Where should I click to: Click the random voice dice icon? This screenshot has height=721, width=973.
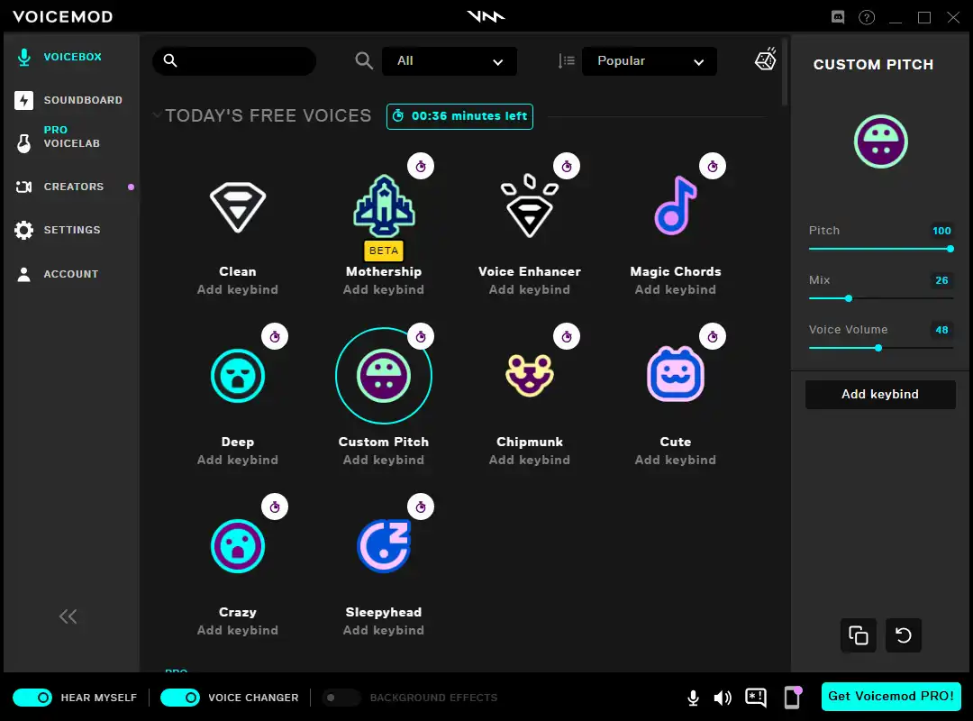(x=766, y=59)
